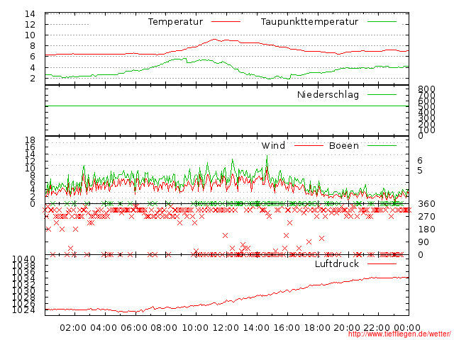454x340 pixels.
Task: Click the red Luftdruck legend line
Action: pos(382,263)
